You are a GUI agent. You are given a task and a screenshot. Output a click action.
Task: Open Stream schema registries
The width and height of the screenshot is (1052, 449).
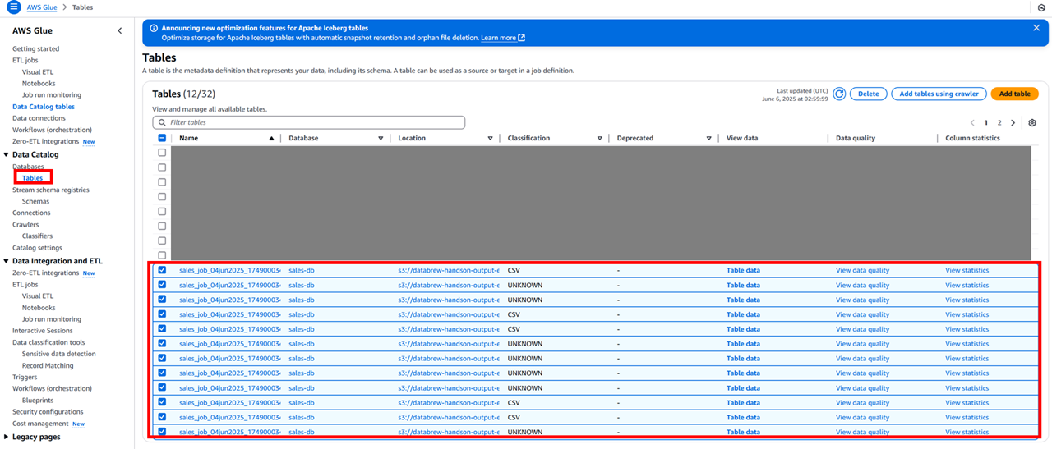tap(51, 190)
